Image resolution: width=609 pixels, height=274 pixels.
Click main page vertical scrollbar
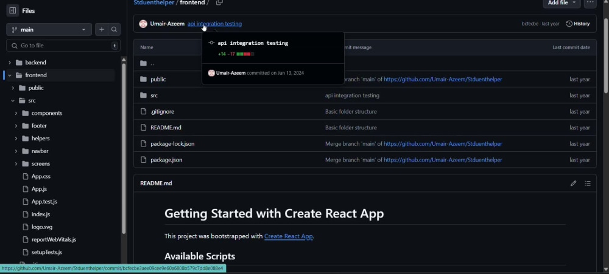click(x=607, y=56)
